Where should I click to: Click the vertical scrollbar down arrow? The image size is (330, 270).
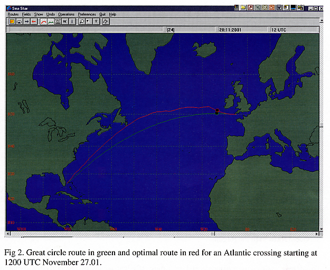click(322, 229)
